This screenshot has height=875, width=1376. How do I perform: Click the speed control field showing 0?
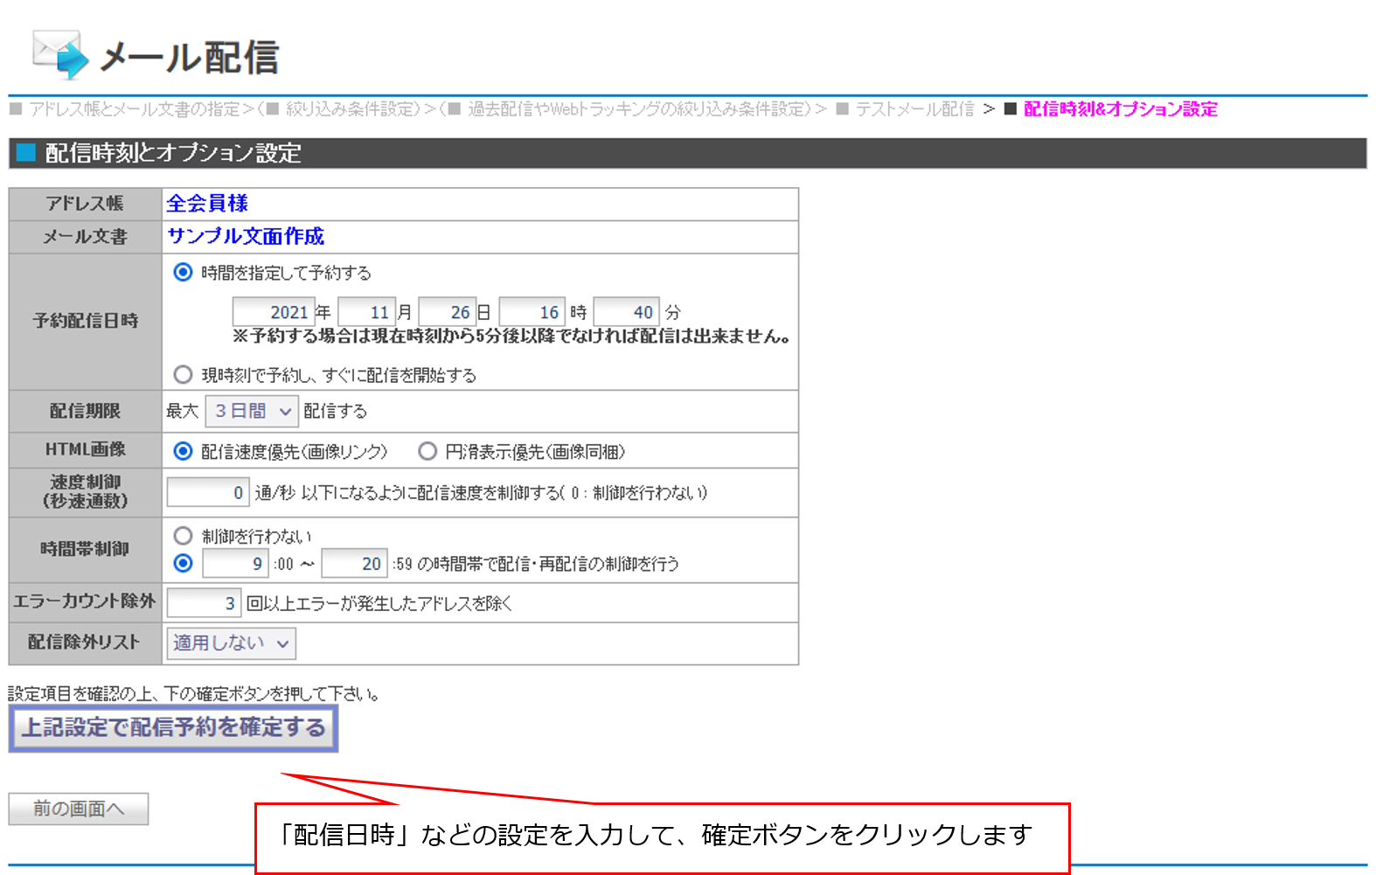click(x=208, y=493)
